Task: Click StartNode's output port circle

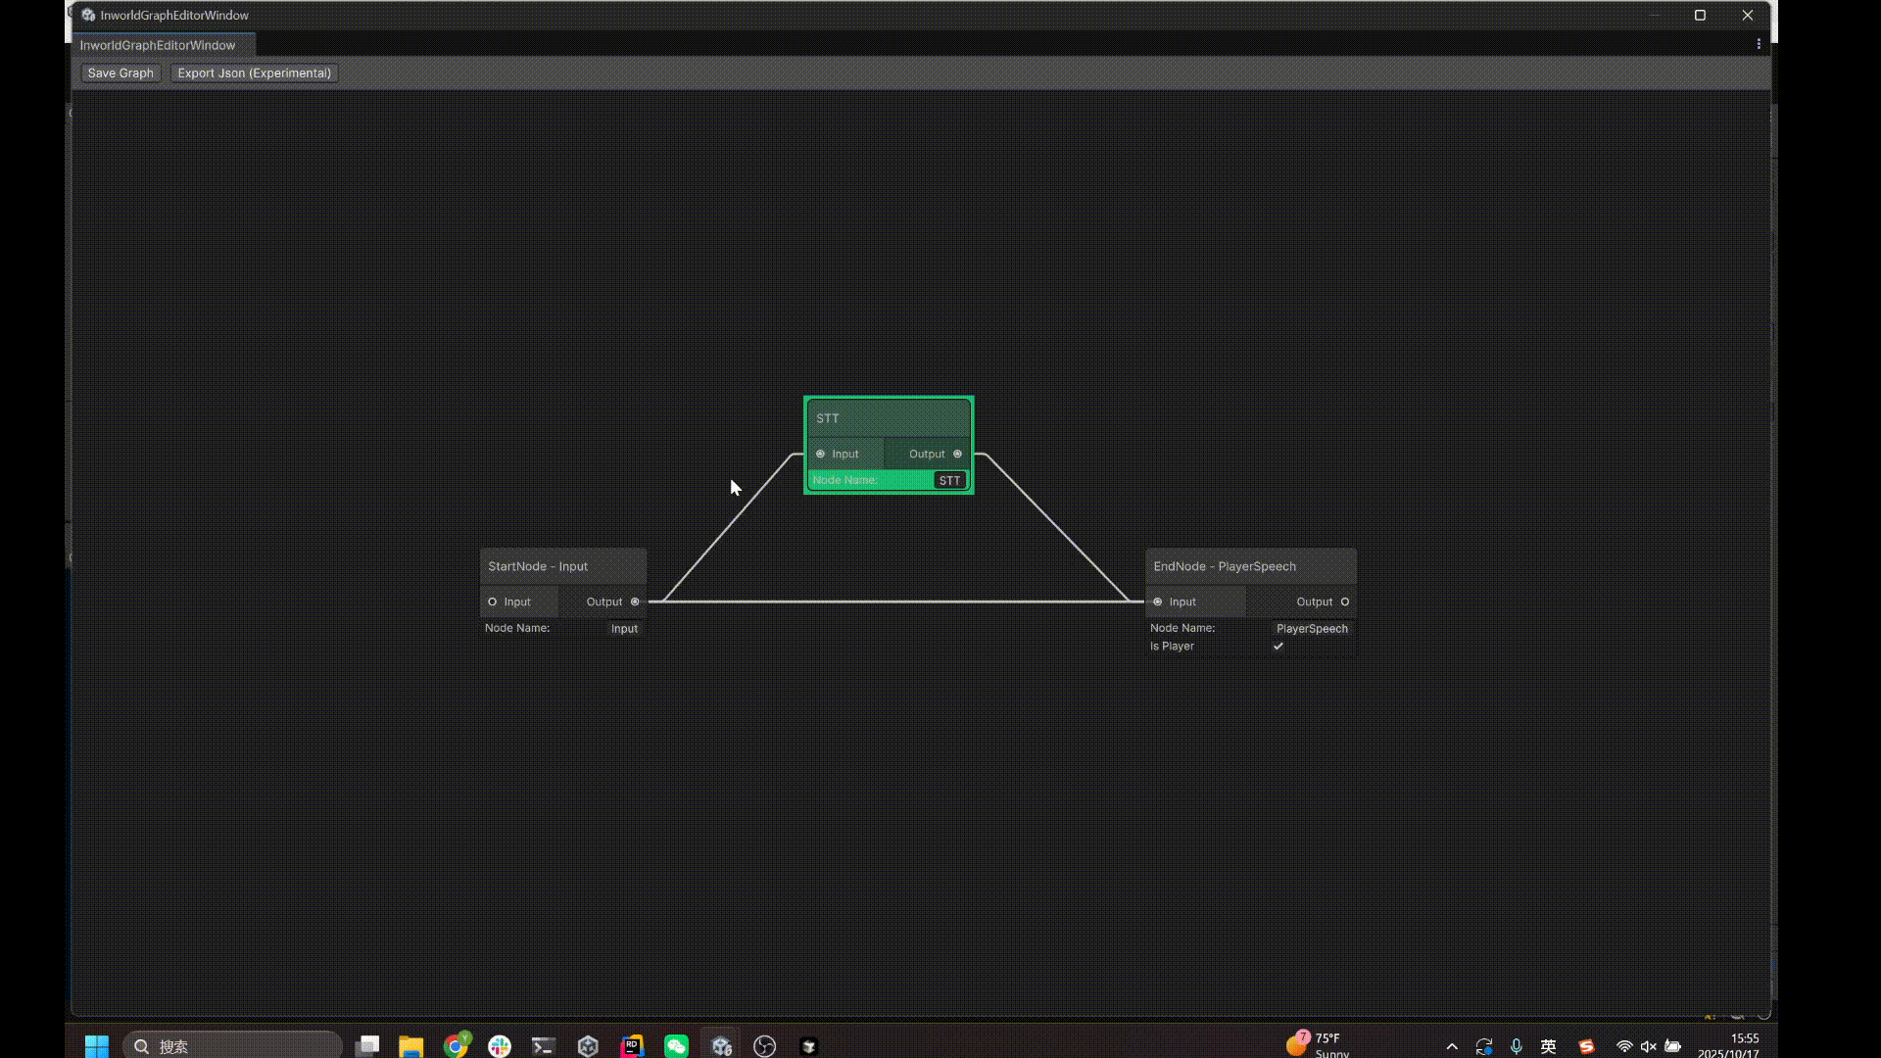Action: tap(635, 601)
